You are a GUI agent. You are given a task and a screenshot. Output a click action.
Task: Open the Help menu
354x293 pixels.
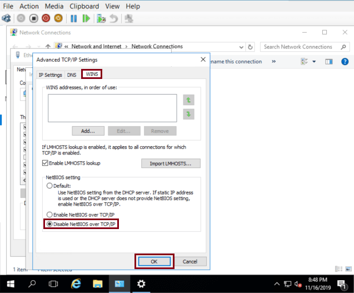[133, 6]
